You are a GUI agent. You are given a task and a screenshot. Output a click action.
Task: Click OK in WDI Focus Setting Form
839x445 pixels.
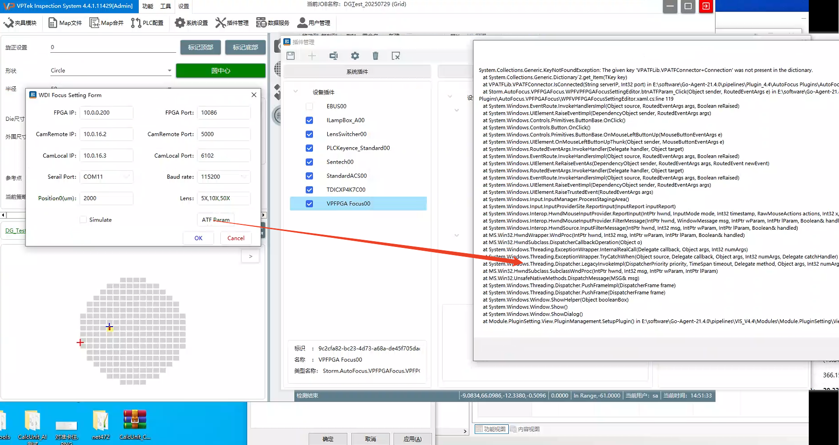coord(198,238)
